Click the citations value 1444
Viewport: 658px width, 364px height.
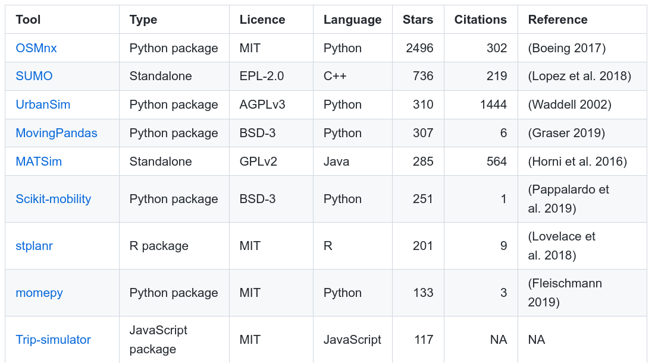click(494, 105)
